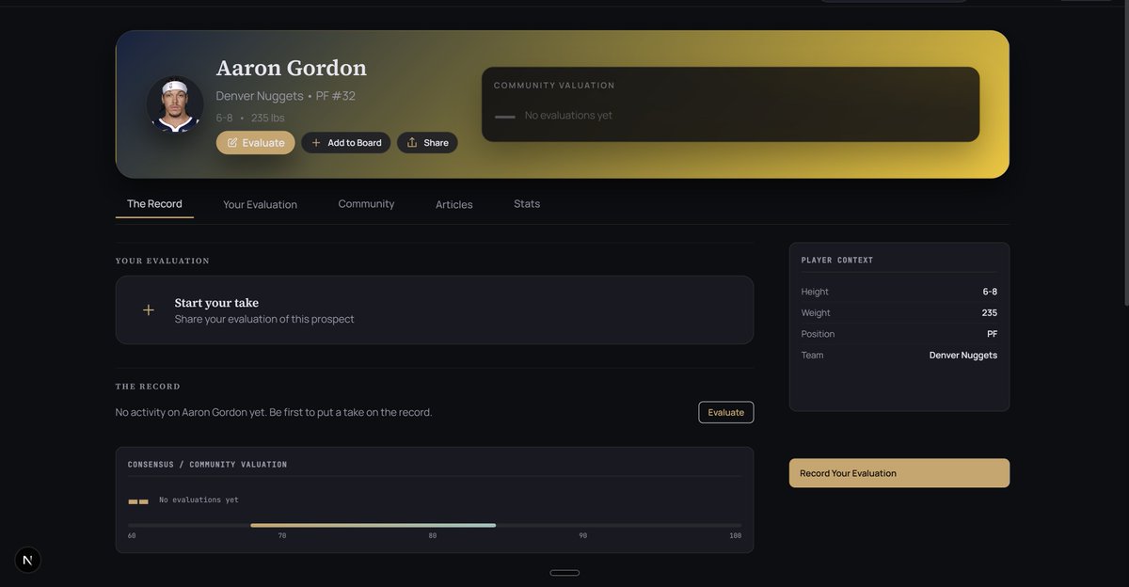Click the outlined Evaluate button in The Record

(725, 412)
